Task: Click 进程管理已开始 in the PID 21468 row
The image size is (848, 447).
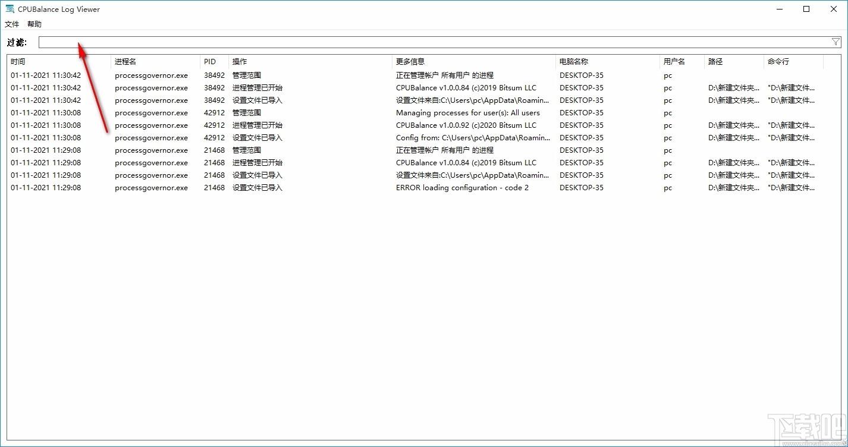Action: click(257, 163)
